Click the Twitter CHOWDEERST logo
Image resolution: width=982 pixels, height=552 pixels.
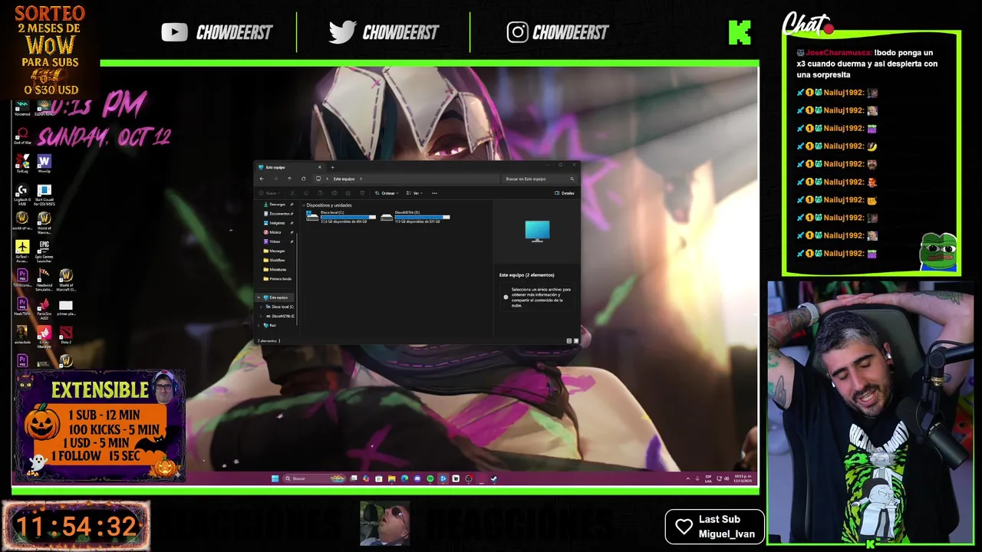[384, 32]
